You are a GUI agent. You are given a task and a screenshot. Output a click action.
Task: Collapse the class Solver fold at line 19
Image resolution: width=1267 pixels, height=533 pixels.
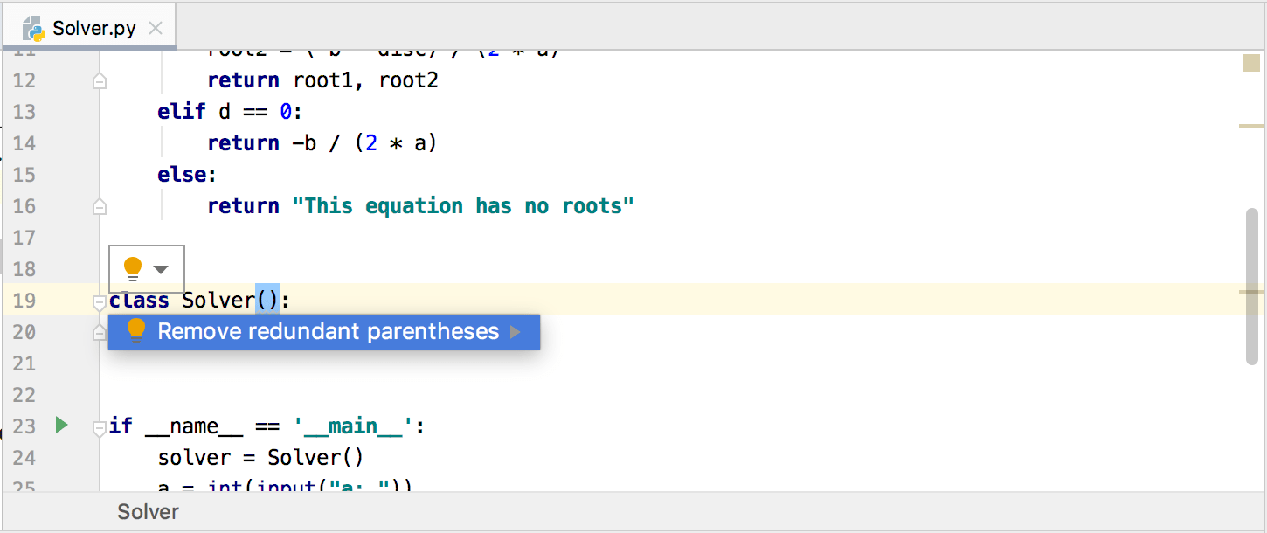point(99,302)
